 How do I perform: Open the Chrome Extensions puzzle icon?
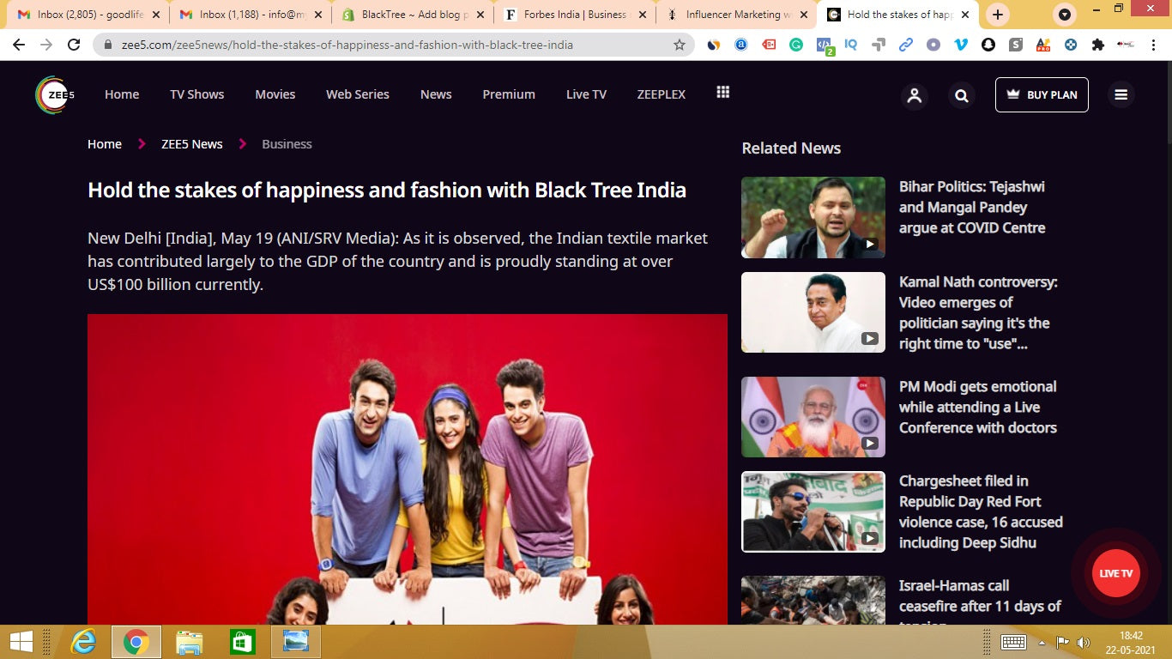(1098, 45)
